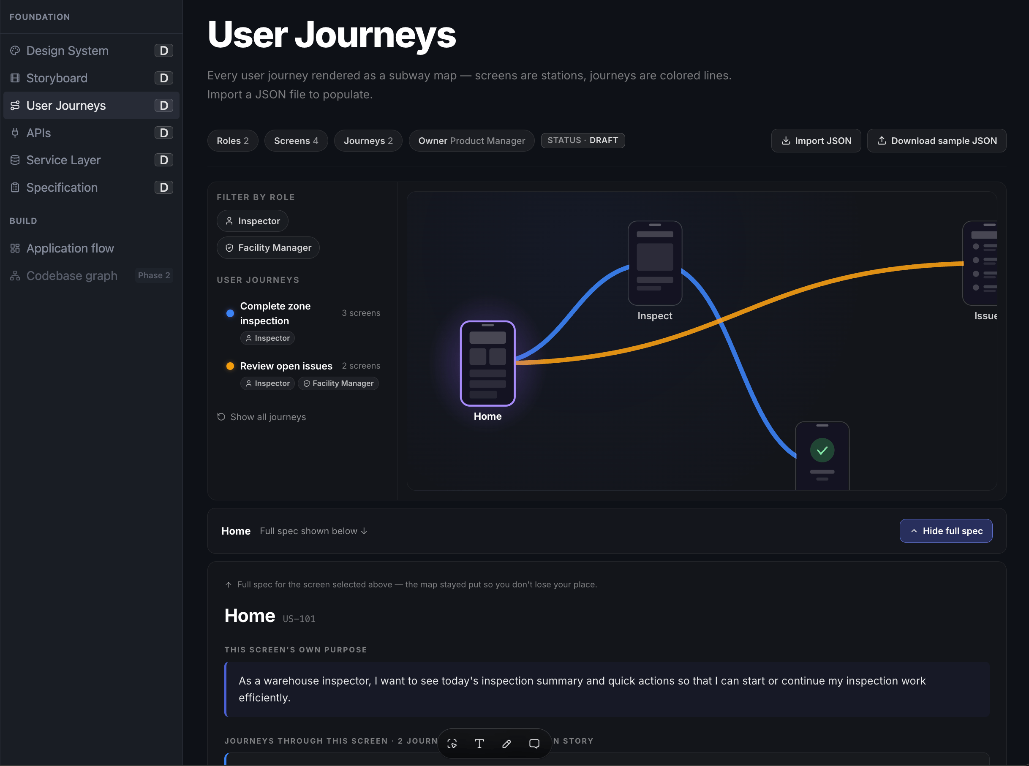
Task: Click the STATUS DRAFT badge
Action: click(583, 140)
